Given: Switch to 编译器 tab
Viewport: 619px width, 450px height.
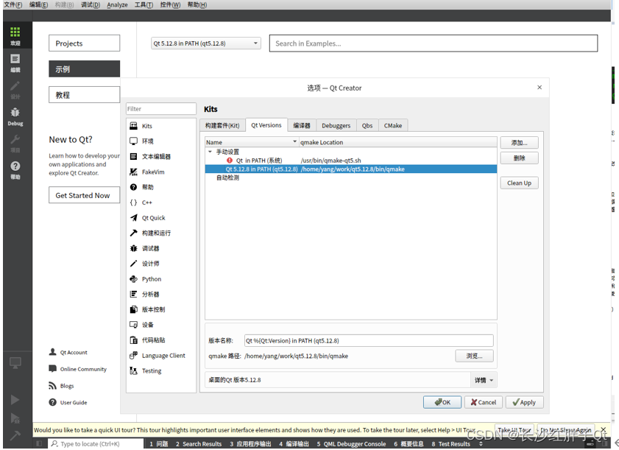Looking at the screenshot, I should 302,126.
